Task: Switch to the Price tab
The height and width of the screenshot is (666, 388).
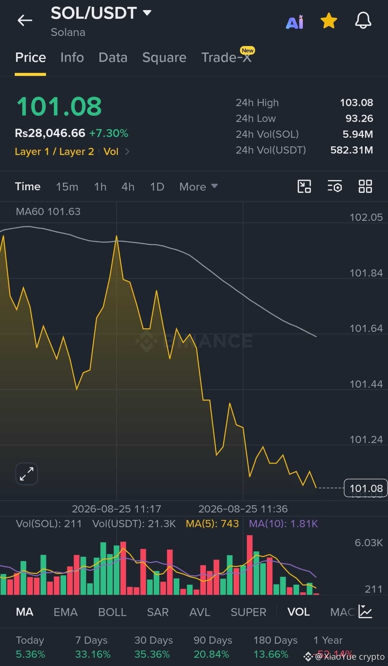Action: click(31, 58)
